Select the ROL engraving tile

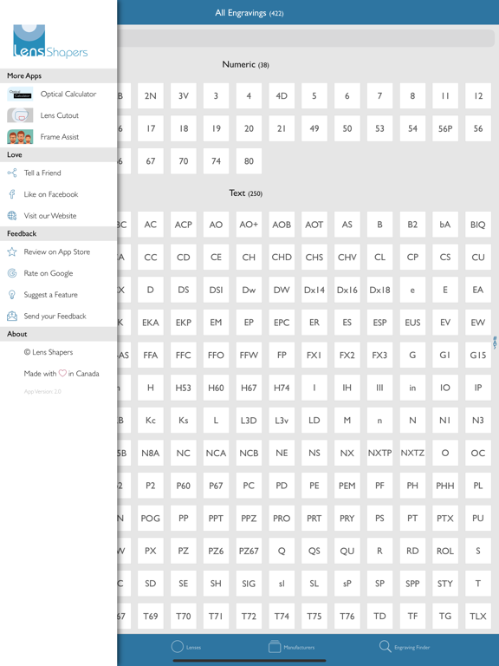(x=445, y=551)
